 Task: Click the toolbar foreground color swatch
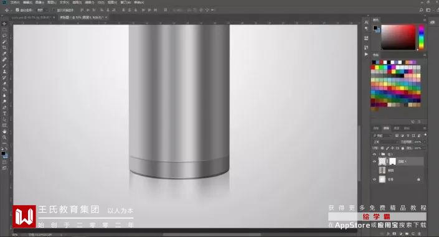(x=3, y=154)
